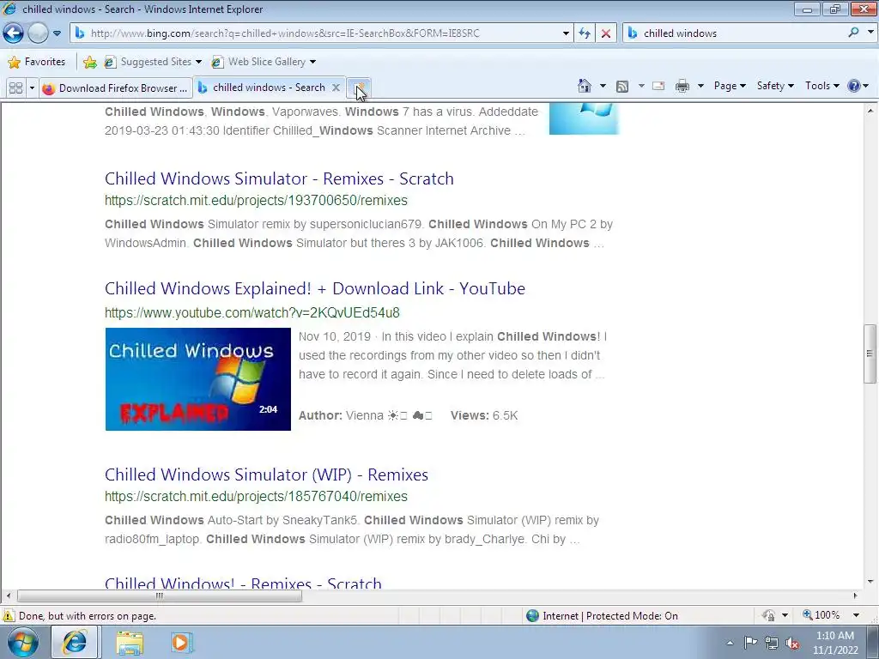Open the Print options dropdown arrow
879x659 pixels.
(x=700, y=86)
